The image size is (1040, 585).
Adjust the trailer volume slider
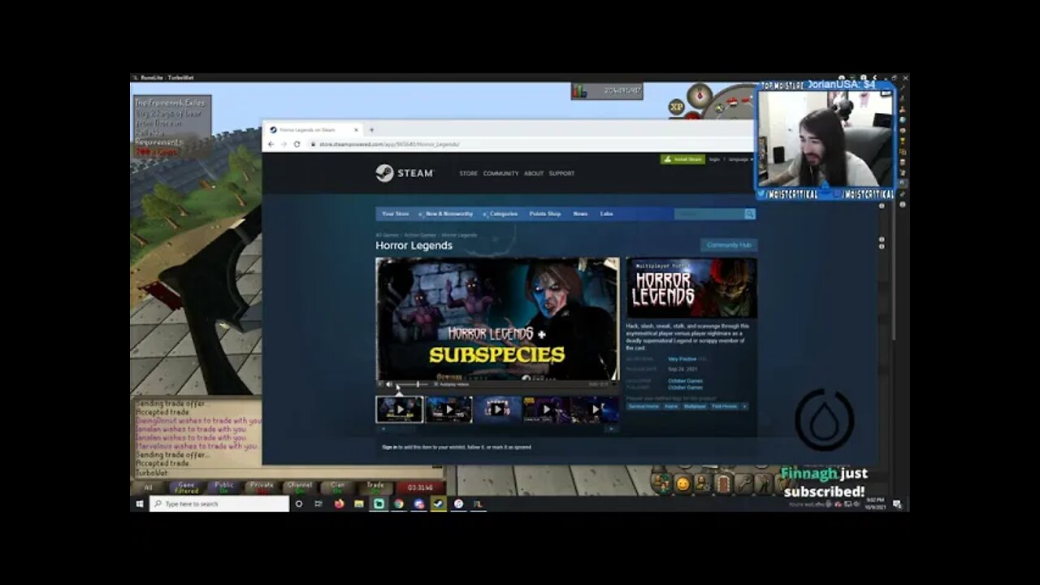pyautogui.click(x=413, y=384)
